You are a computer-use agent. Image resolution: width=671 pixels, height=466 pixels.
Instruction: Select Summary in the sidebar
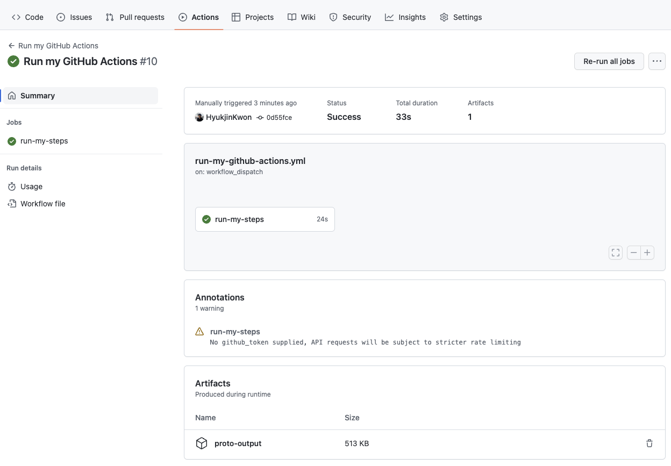pos(81,96)
